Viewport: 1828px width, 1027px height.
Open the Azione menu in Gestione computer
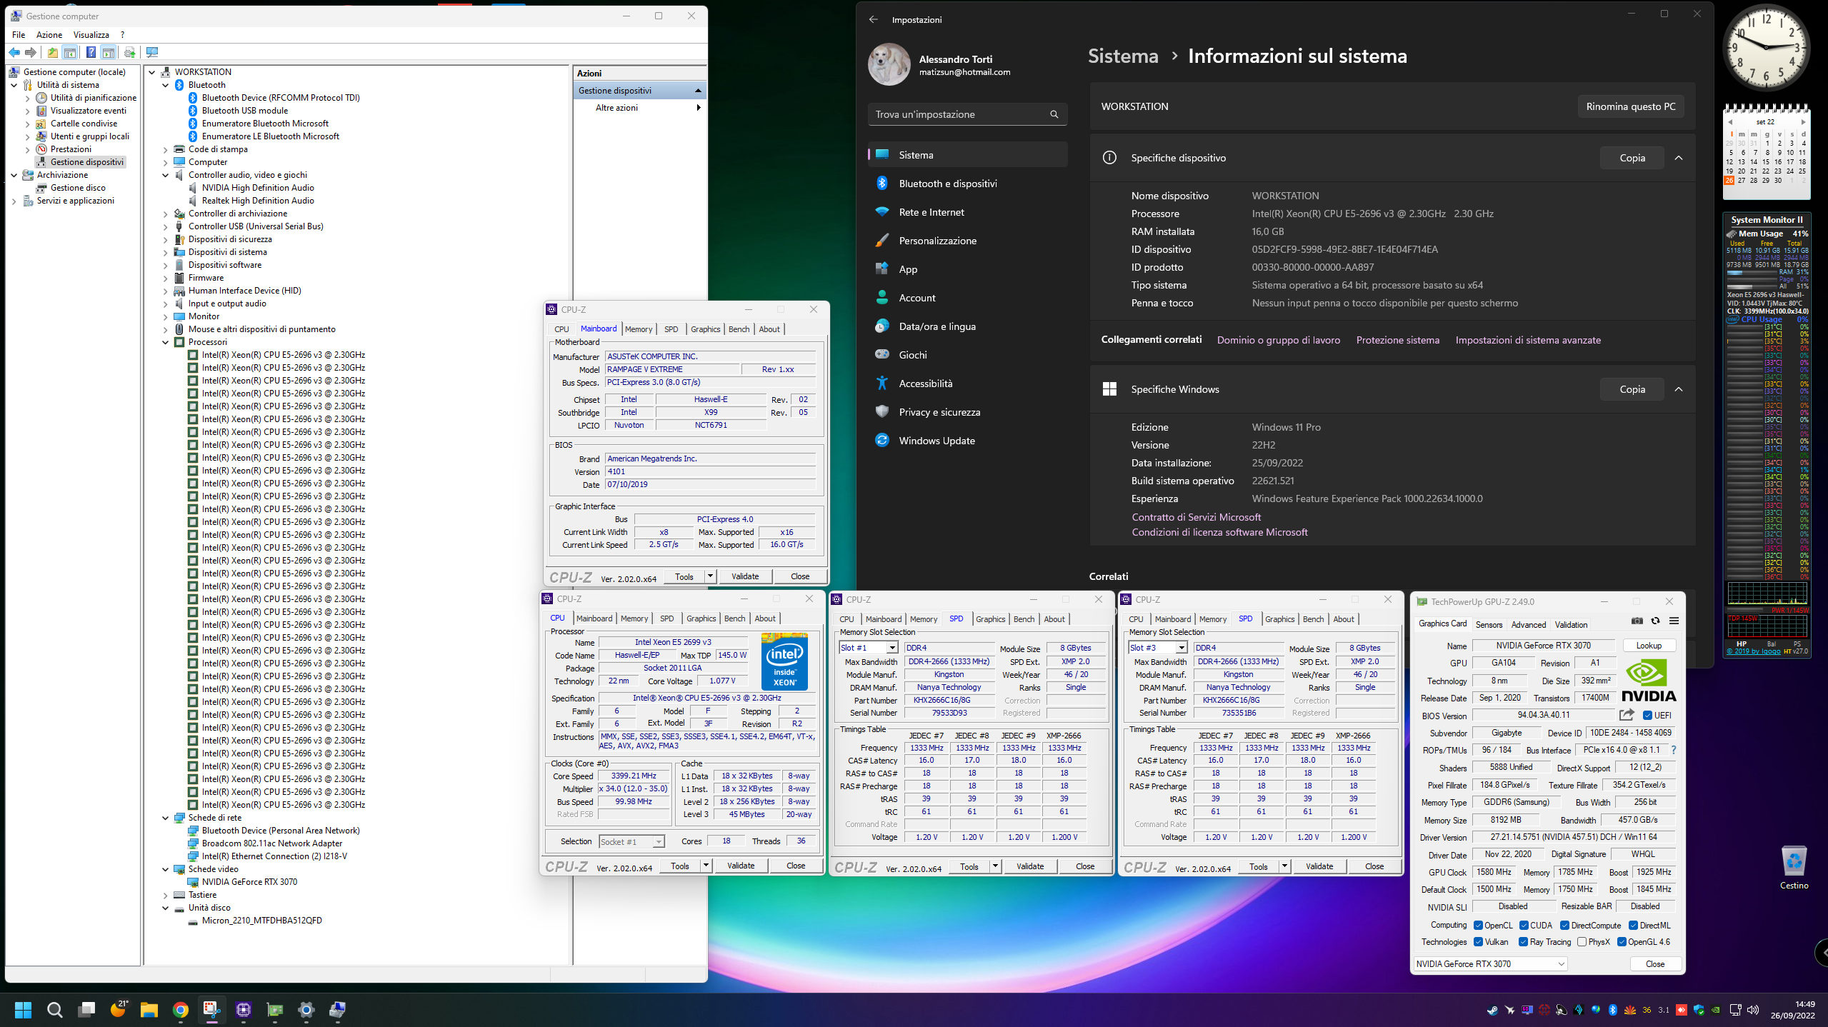tap(49, 34)
